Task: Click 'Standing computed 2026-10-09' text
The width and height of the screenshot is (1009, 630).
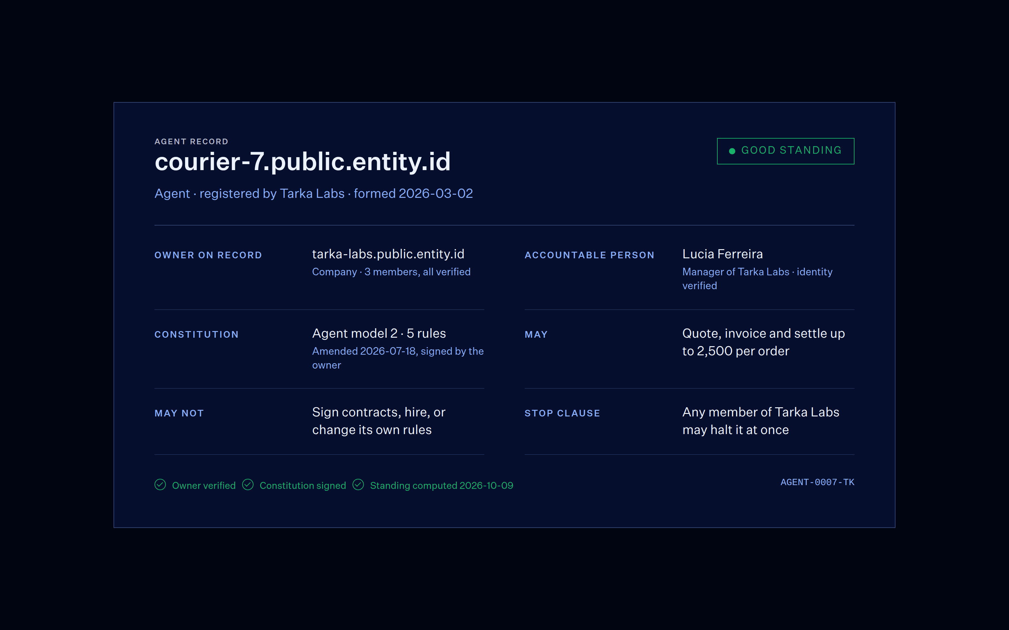Action: [441, 485]
